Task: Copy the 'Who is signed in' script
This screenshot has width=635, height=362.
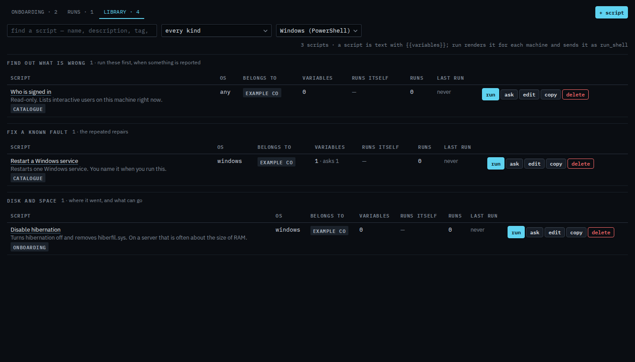Action: (551, 94)
